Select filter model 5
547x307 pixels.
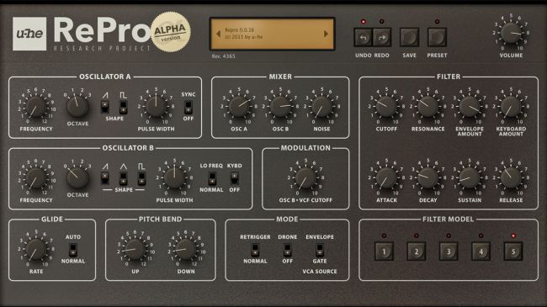pos(513,251)
